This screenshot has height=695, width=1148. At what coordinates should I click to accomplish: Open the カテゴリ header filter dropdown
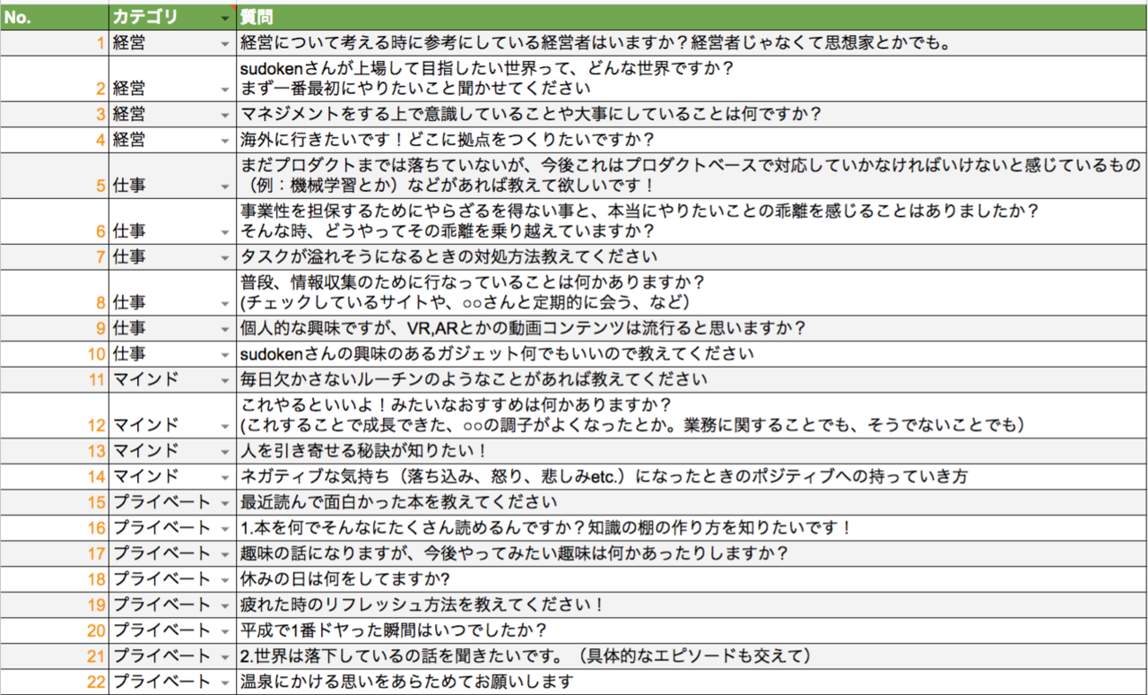click(x=224, y=18)
